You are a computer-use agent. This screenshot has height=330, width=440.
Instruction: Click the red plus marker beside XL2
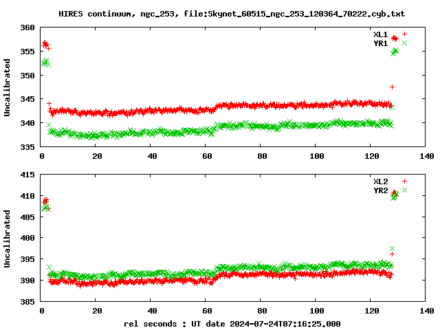tap(404, 181)
